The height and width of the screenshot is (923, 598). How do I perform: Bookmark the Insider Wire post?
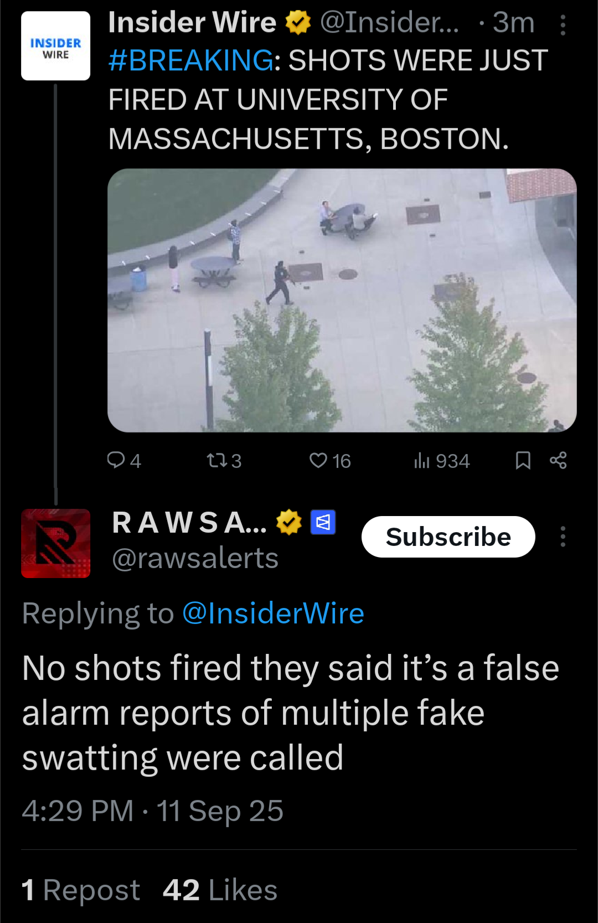(523, 460)
